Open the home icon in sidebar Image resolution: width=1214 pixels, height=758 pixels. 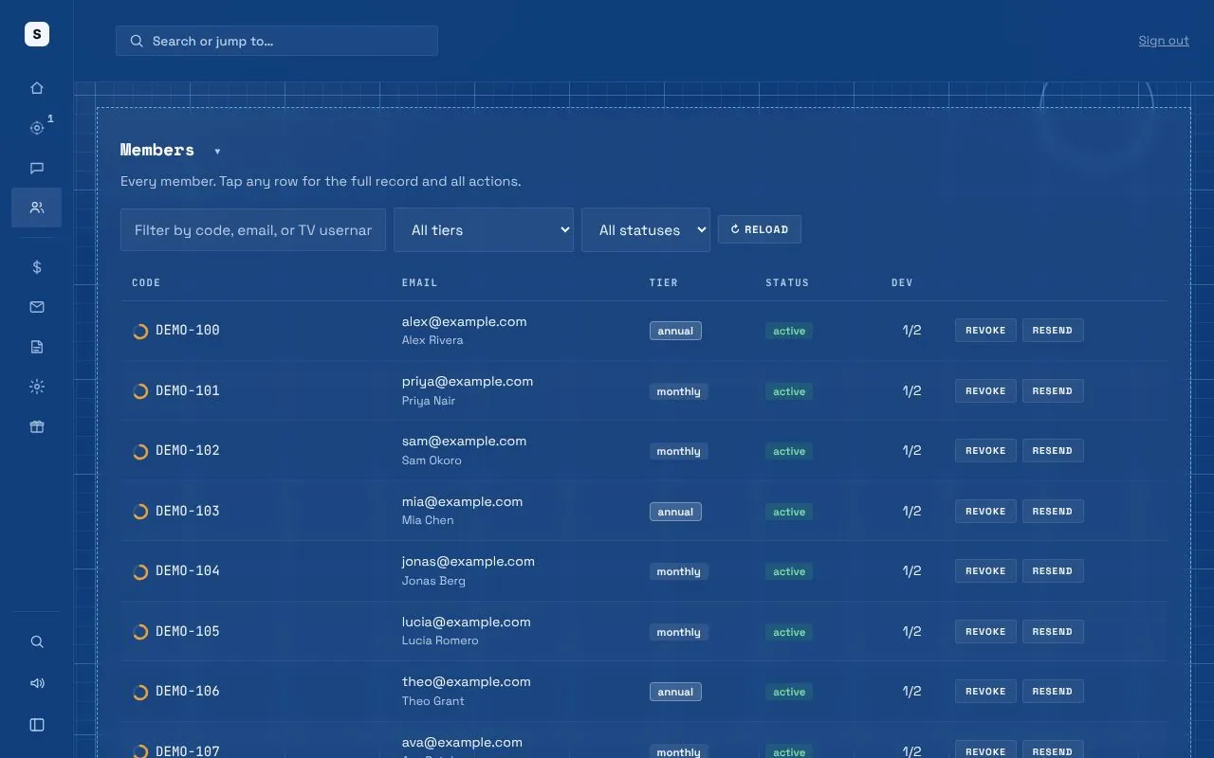click(37, 88)
